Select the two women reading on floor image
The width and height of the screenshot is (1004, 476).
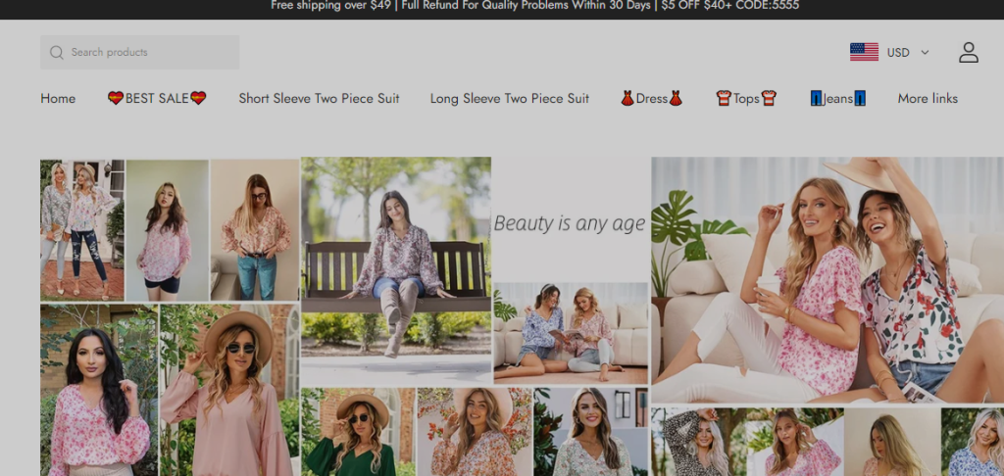[571, 333]
